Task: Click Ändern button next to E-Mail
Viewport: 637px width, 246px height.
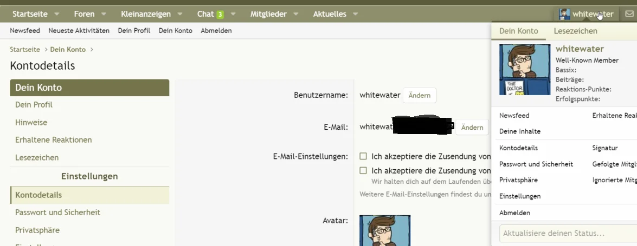Action: (x=472, y=128)
